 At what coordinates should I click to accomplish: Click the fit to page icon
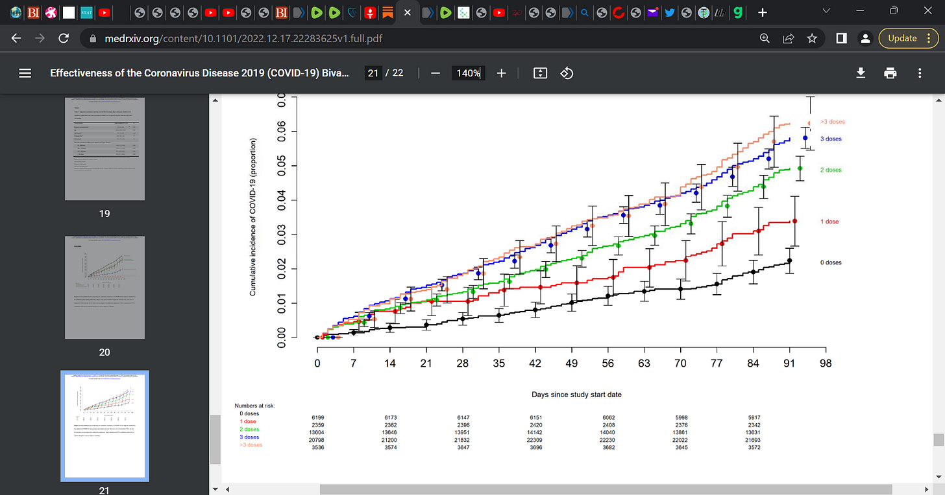tap(540, 73)
